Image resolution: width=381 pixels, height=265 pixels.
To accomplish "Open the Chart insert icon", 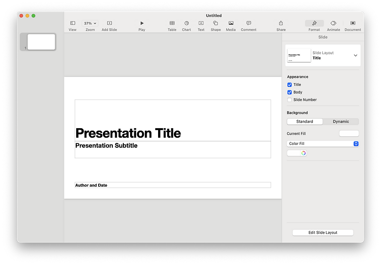I will 186,23.
